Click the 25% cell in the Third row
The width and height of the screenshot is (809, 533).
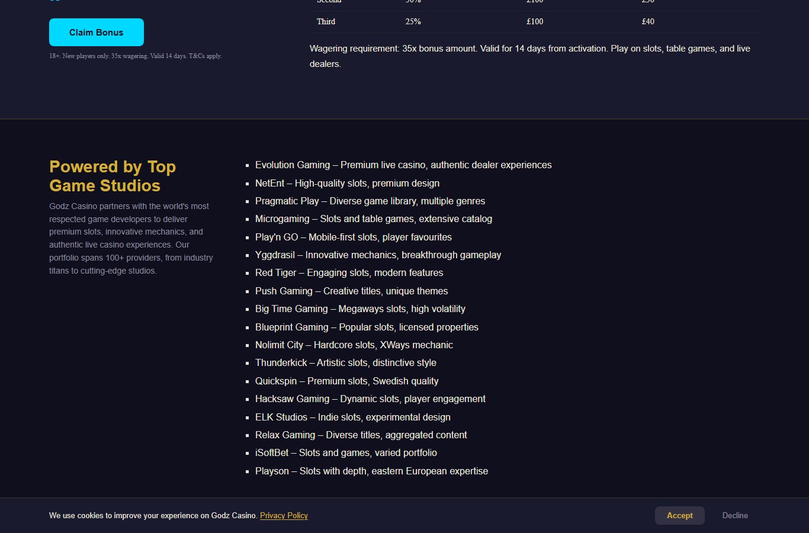coord(413,21)
